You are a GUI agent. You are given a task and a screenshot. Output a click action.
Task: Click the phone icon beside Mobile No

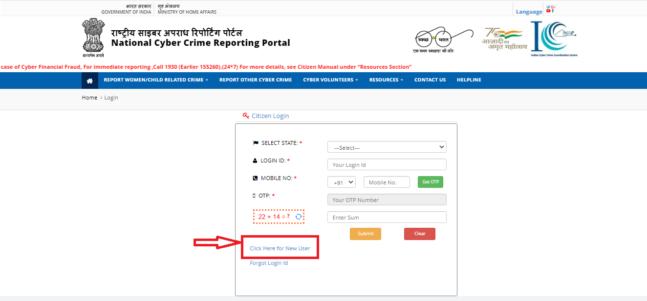point(255,178)
